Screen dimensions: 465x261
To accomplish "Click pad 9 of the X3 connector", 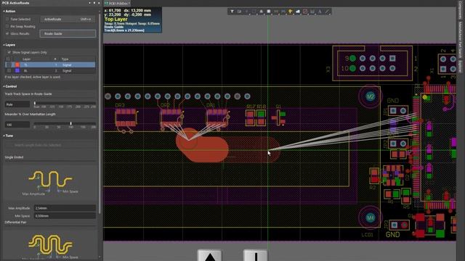I will 352,58.
